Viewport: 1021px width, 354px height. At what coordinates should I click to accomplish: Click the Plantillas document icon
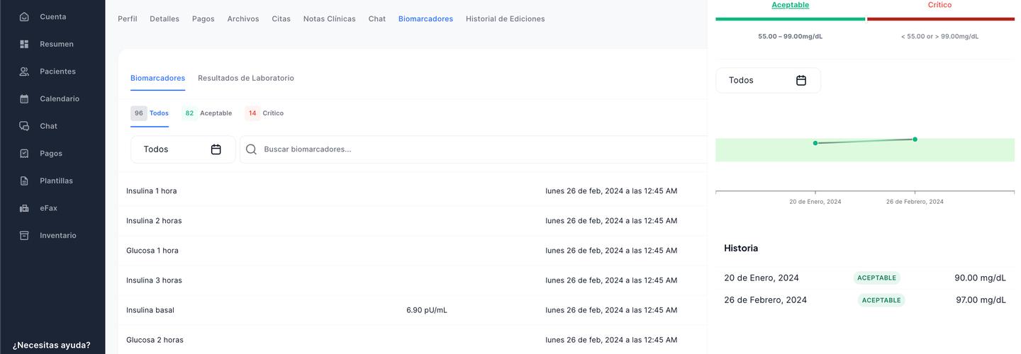pos(24,181)
